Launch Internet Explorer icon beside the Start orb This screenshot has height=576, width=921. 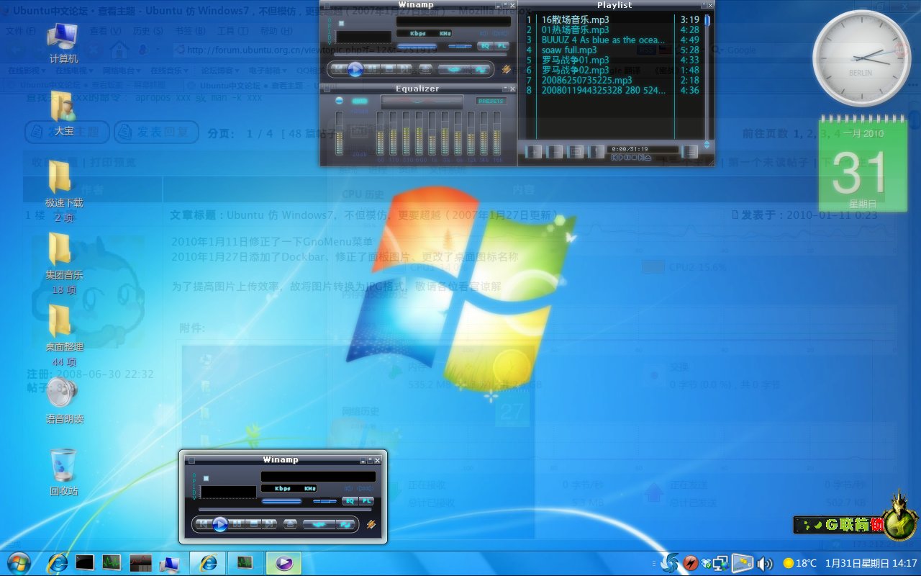(x=58, y=563)
